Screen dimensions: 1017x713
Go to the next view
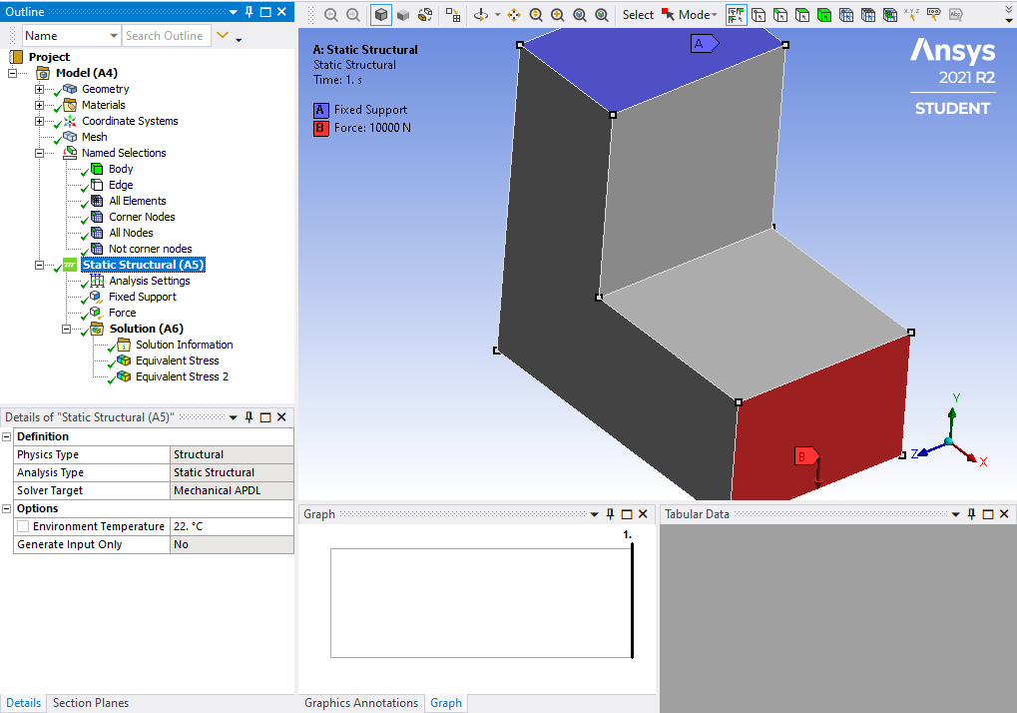tap(353, 15)
